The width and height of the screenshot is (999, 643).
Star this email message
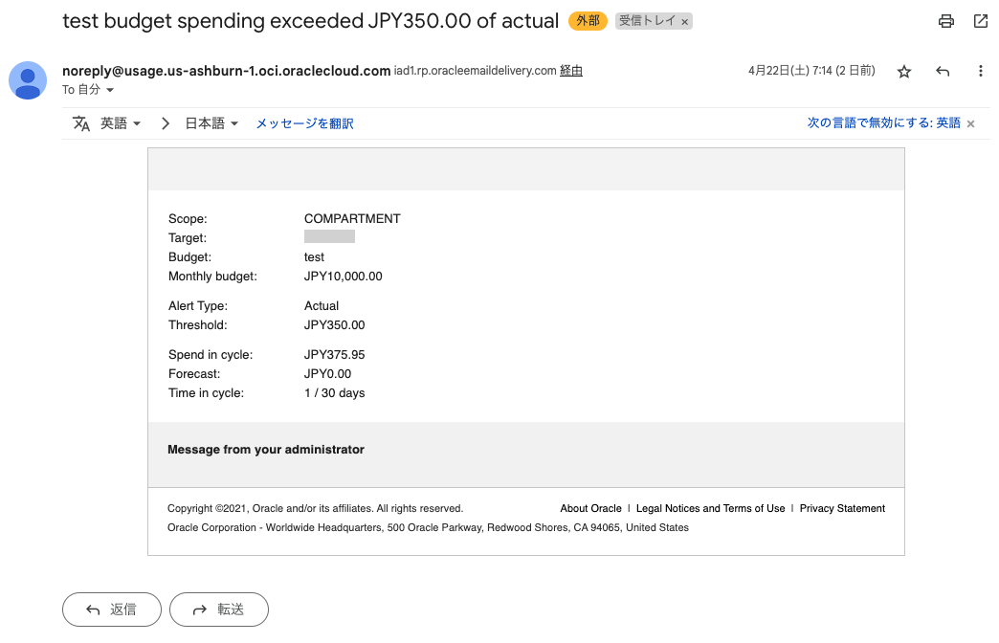(904, 72)
